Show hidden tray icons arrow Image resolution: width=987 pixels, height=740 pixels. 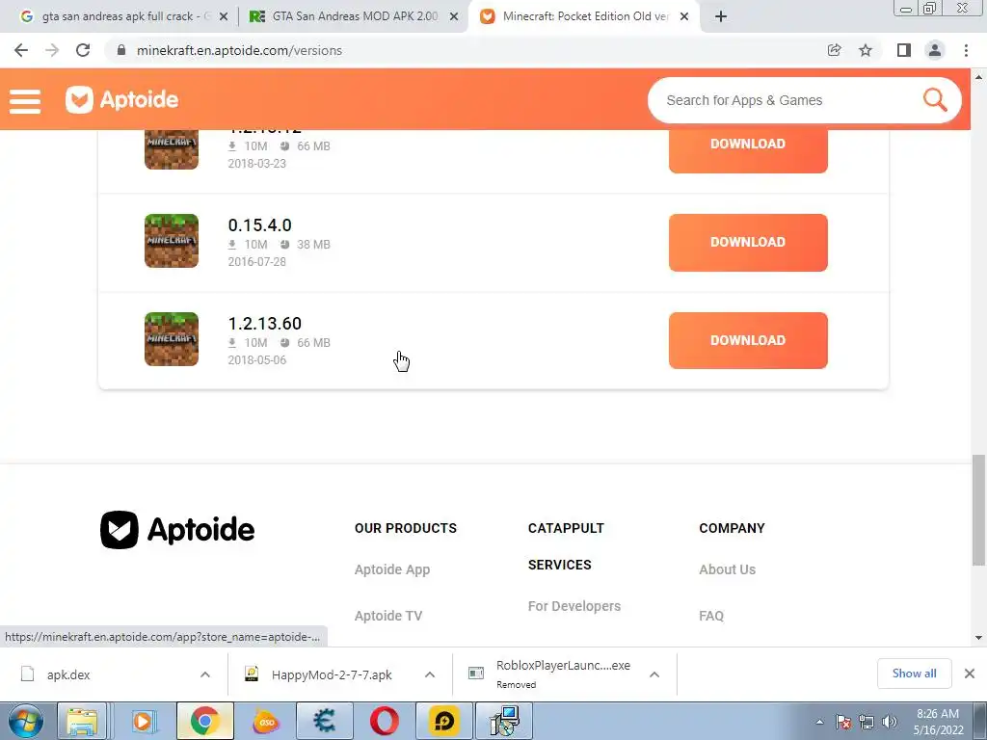click(819, 722)
